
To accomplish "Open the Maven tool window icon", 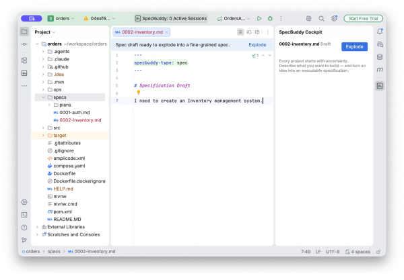I will click(380, 70).
